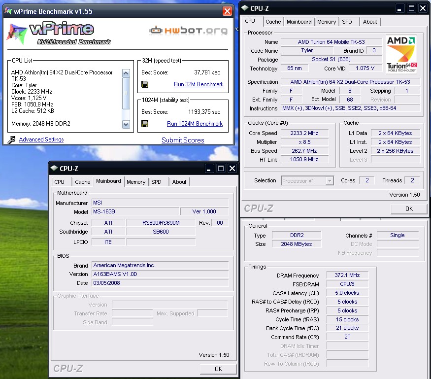Click OK in CPU-Z processor window
This screenshot has width=431, height=379.
click(409, 209)
